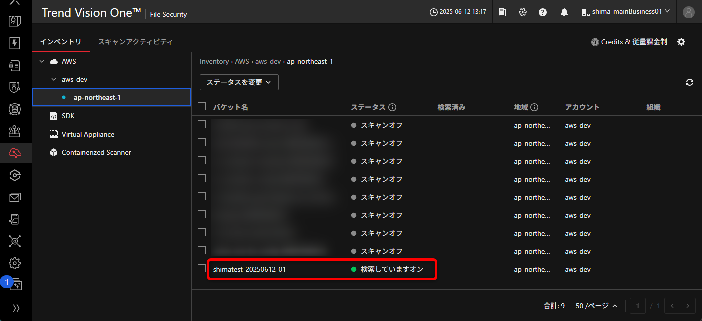Show info icon next to 地域 header
This screenshot has height=321, width=702.
(534, 107)
